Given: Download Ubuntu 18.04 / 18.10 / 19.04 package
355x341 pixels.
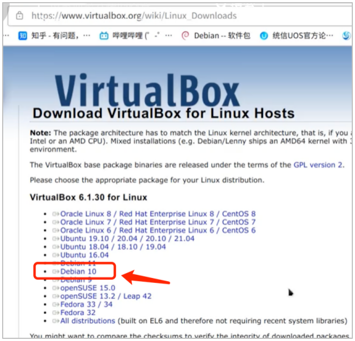Looking at the screenshot, I should click(113, 247).
